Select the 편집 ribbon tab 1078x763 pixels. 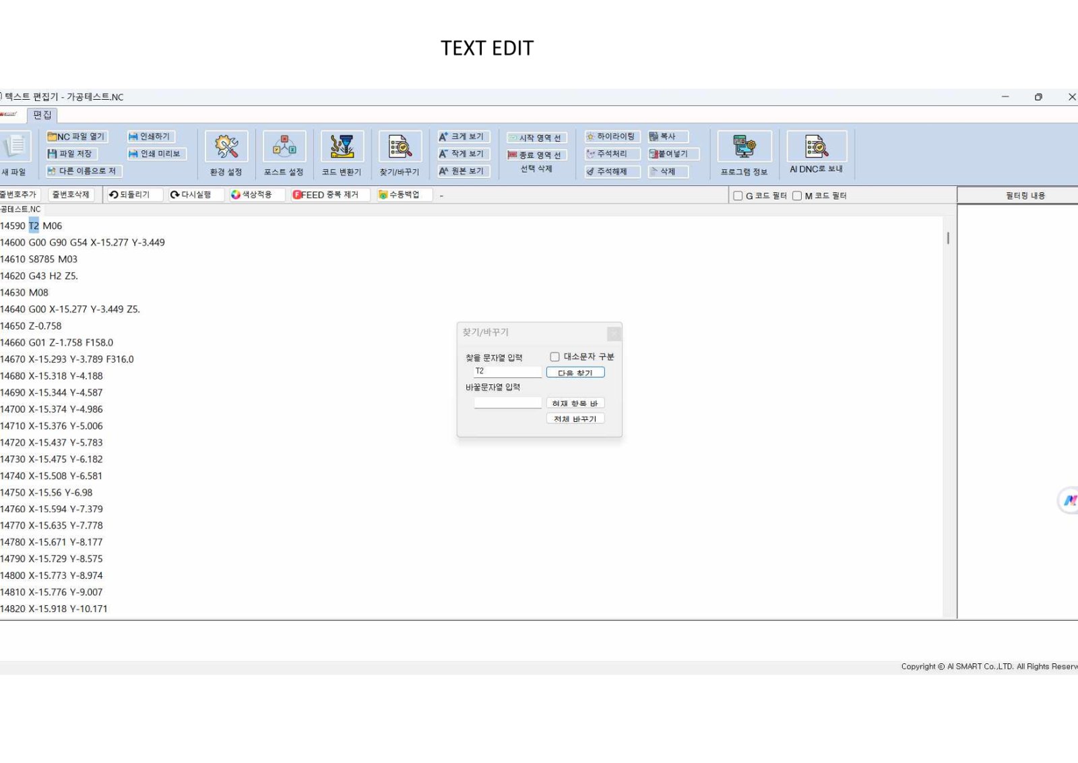(42, 115)
